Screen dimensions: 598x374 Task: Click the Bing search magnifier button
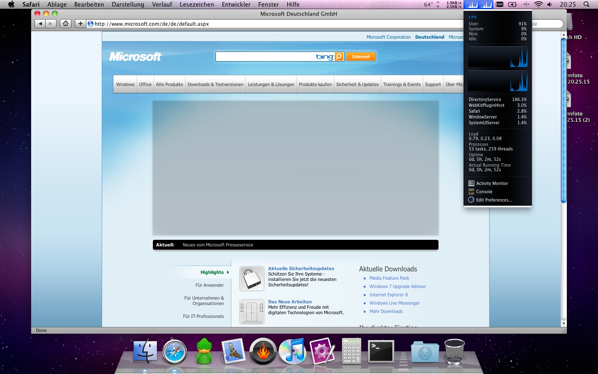(339, 57)
